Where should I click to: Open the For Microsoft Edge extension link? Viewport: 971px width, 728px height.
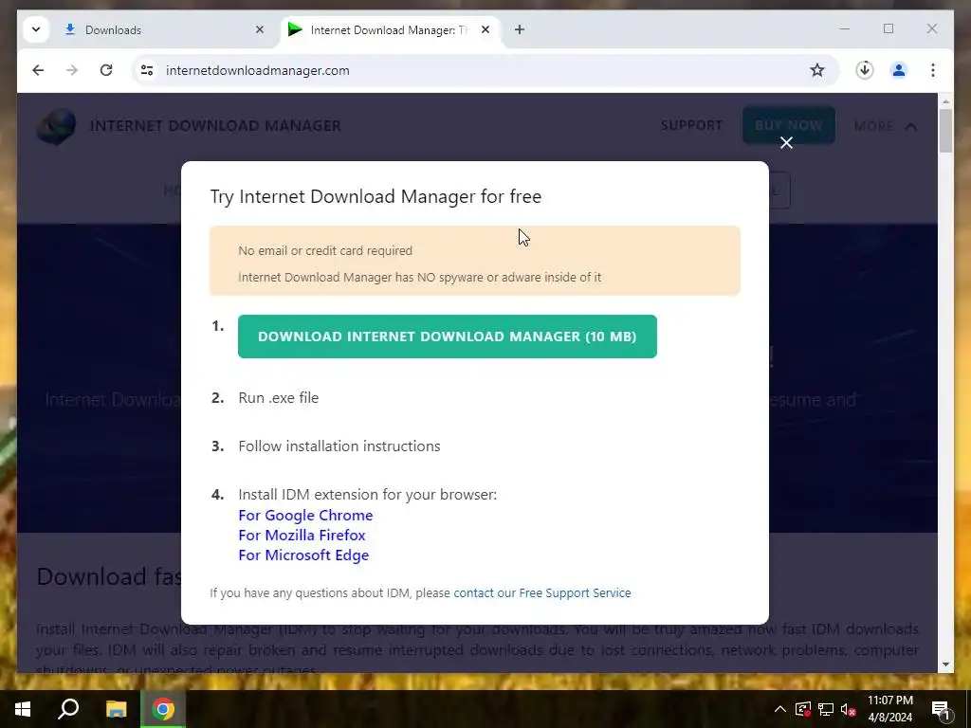[x=303, y=555]
